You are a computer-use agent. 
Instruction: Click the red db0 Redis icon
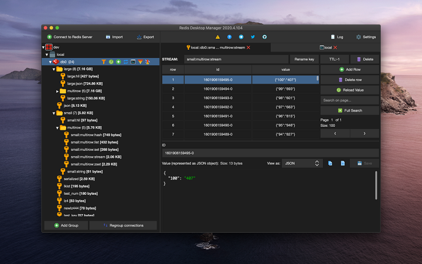(x=56, y=62)
